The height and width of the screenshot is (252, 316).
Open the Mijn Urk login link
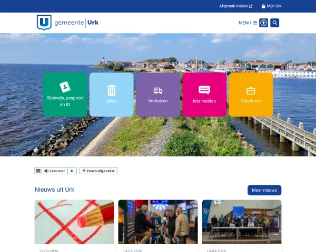(271, 6)
